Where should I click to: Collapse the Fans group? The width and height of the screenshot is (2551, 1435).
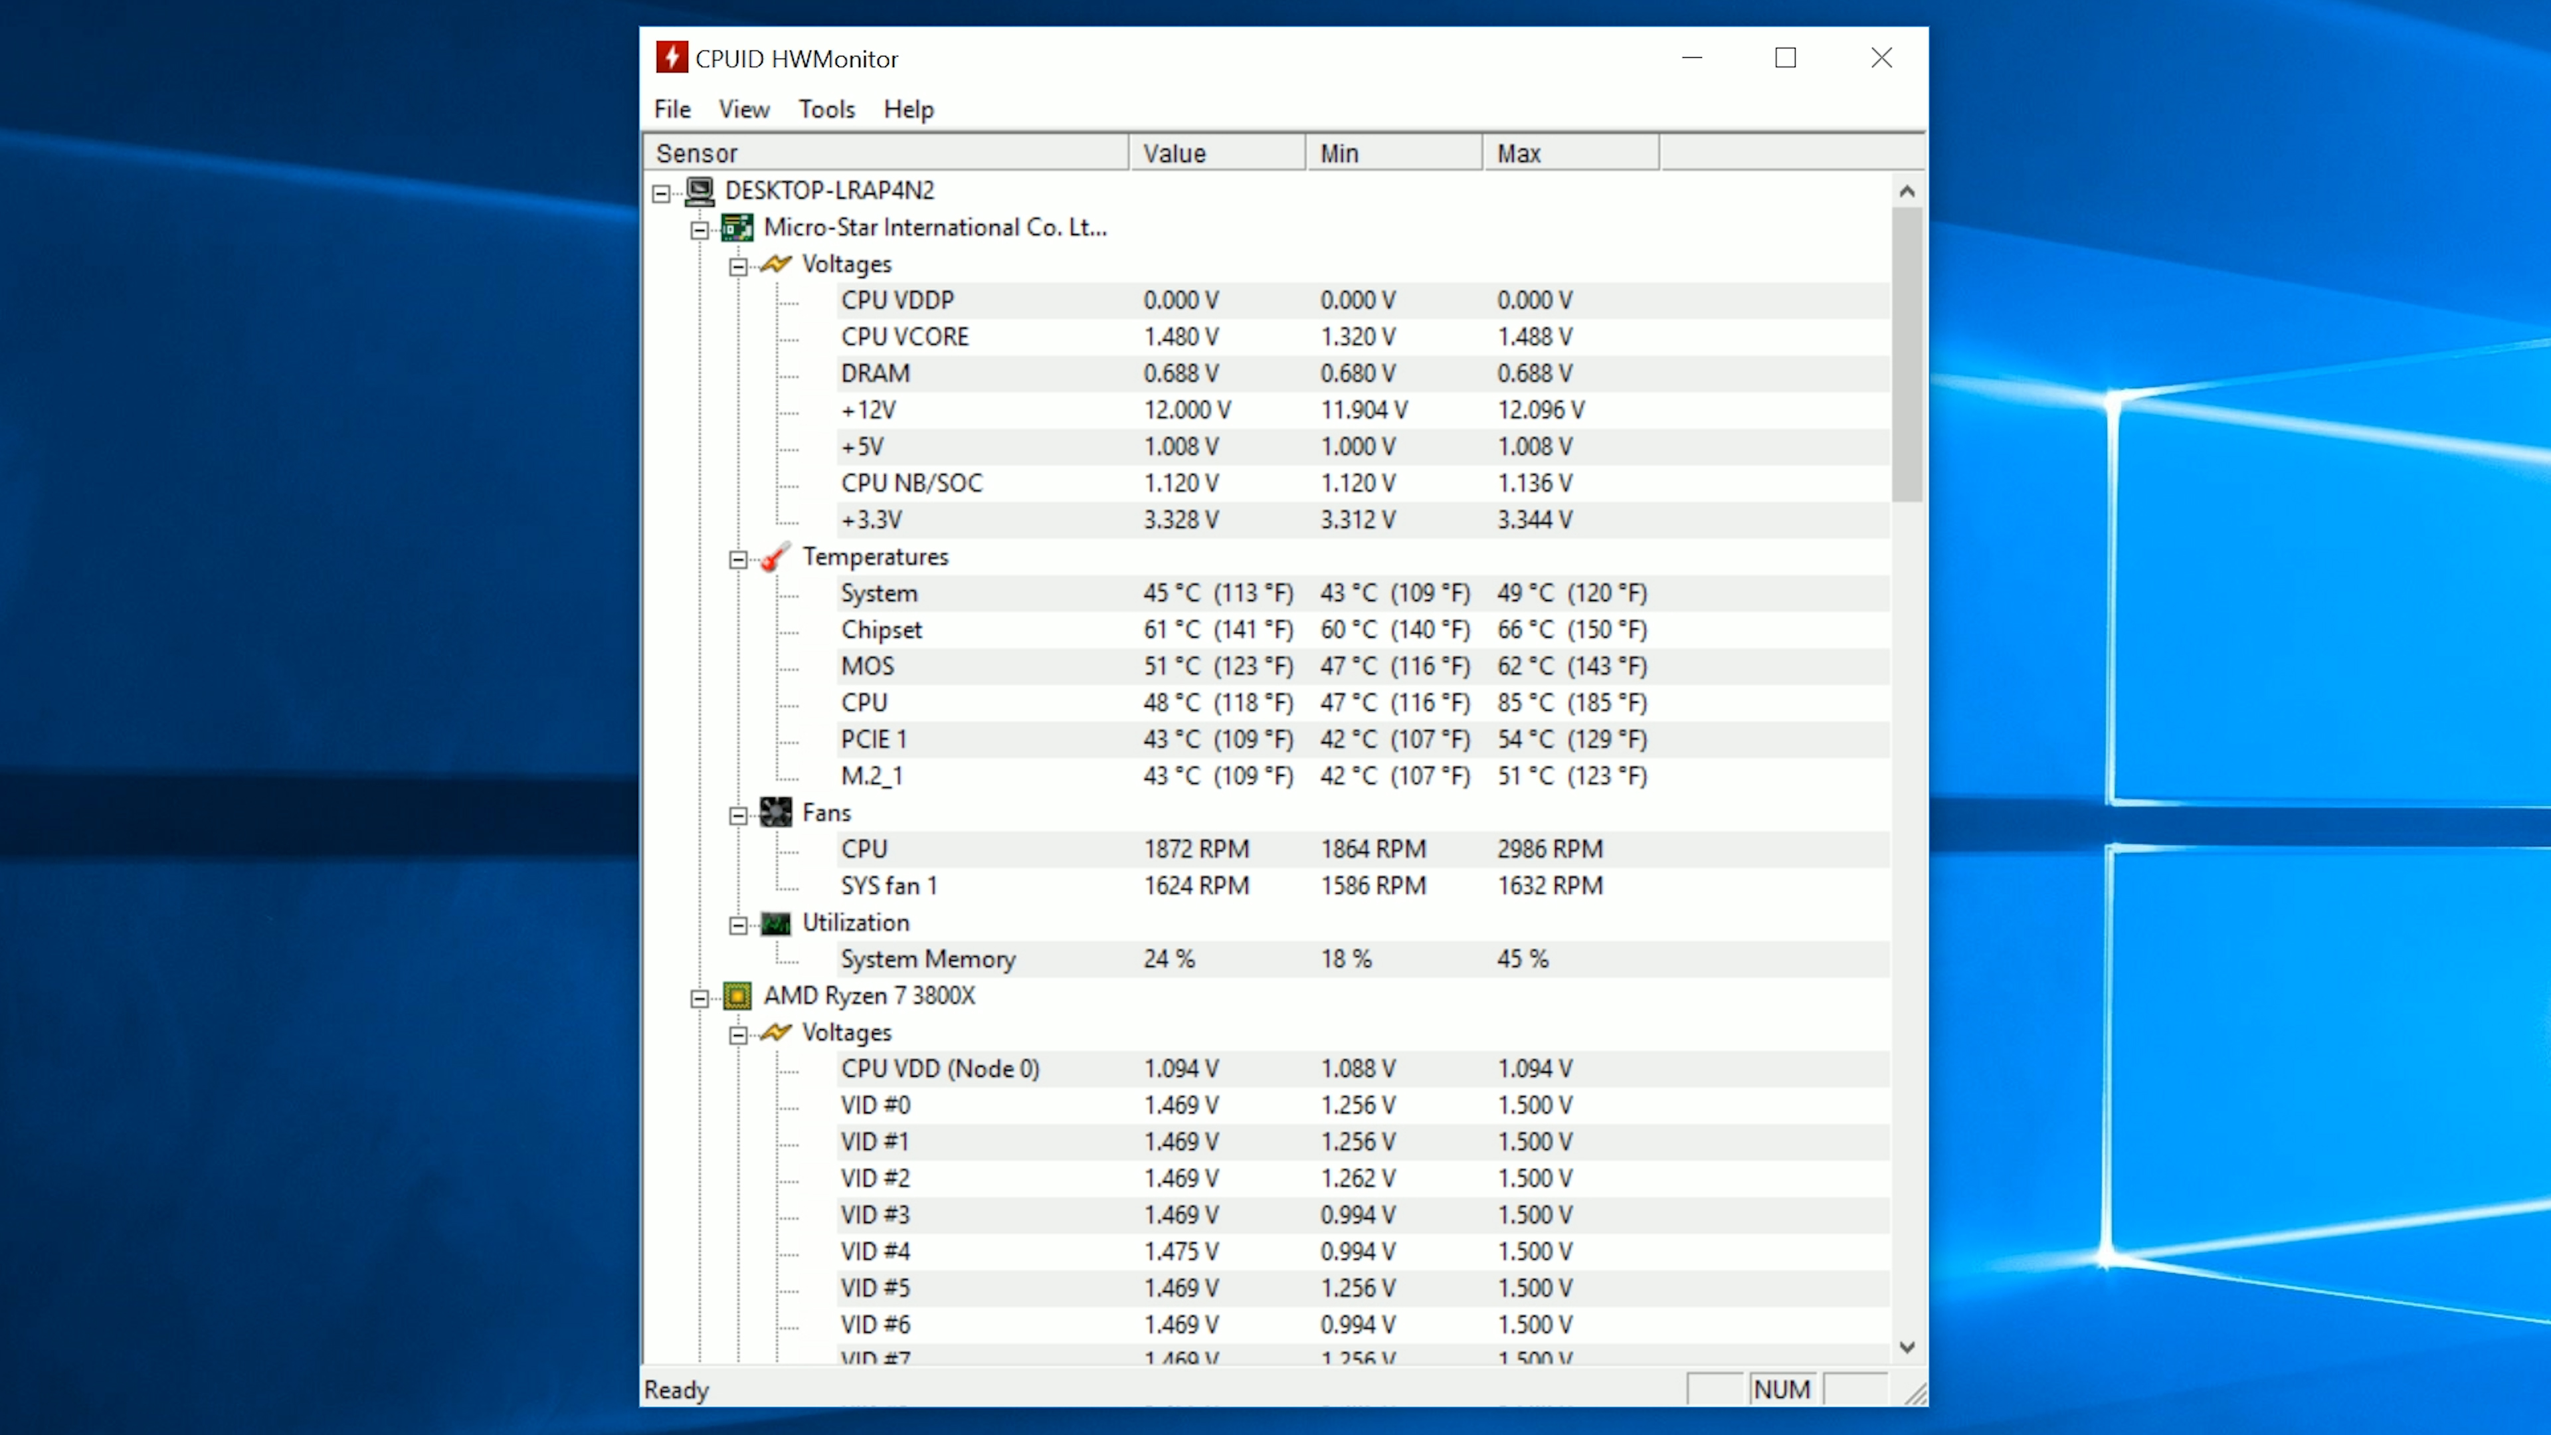click(x=738, y=815)
